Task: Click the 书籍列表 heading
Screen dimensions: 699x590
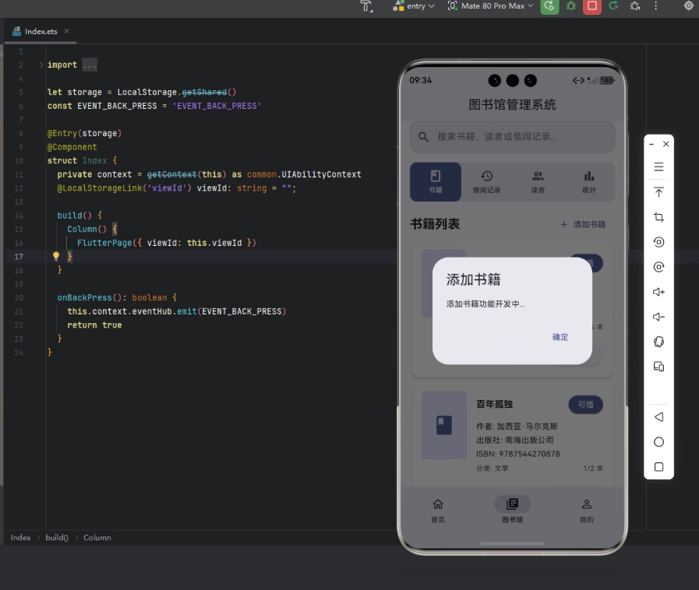Action: pos(435,224)
